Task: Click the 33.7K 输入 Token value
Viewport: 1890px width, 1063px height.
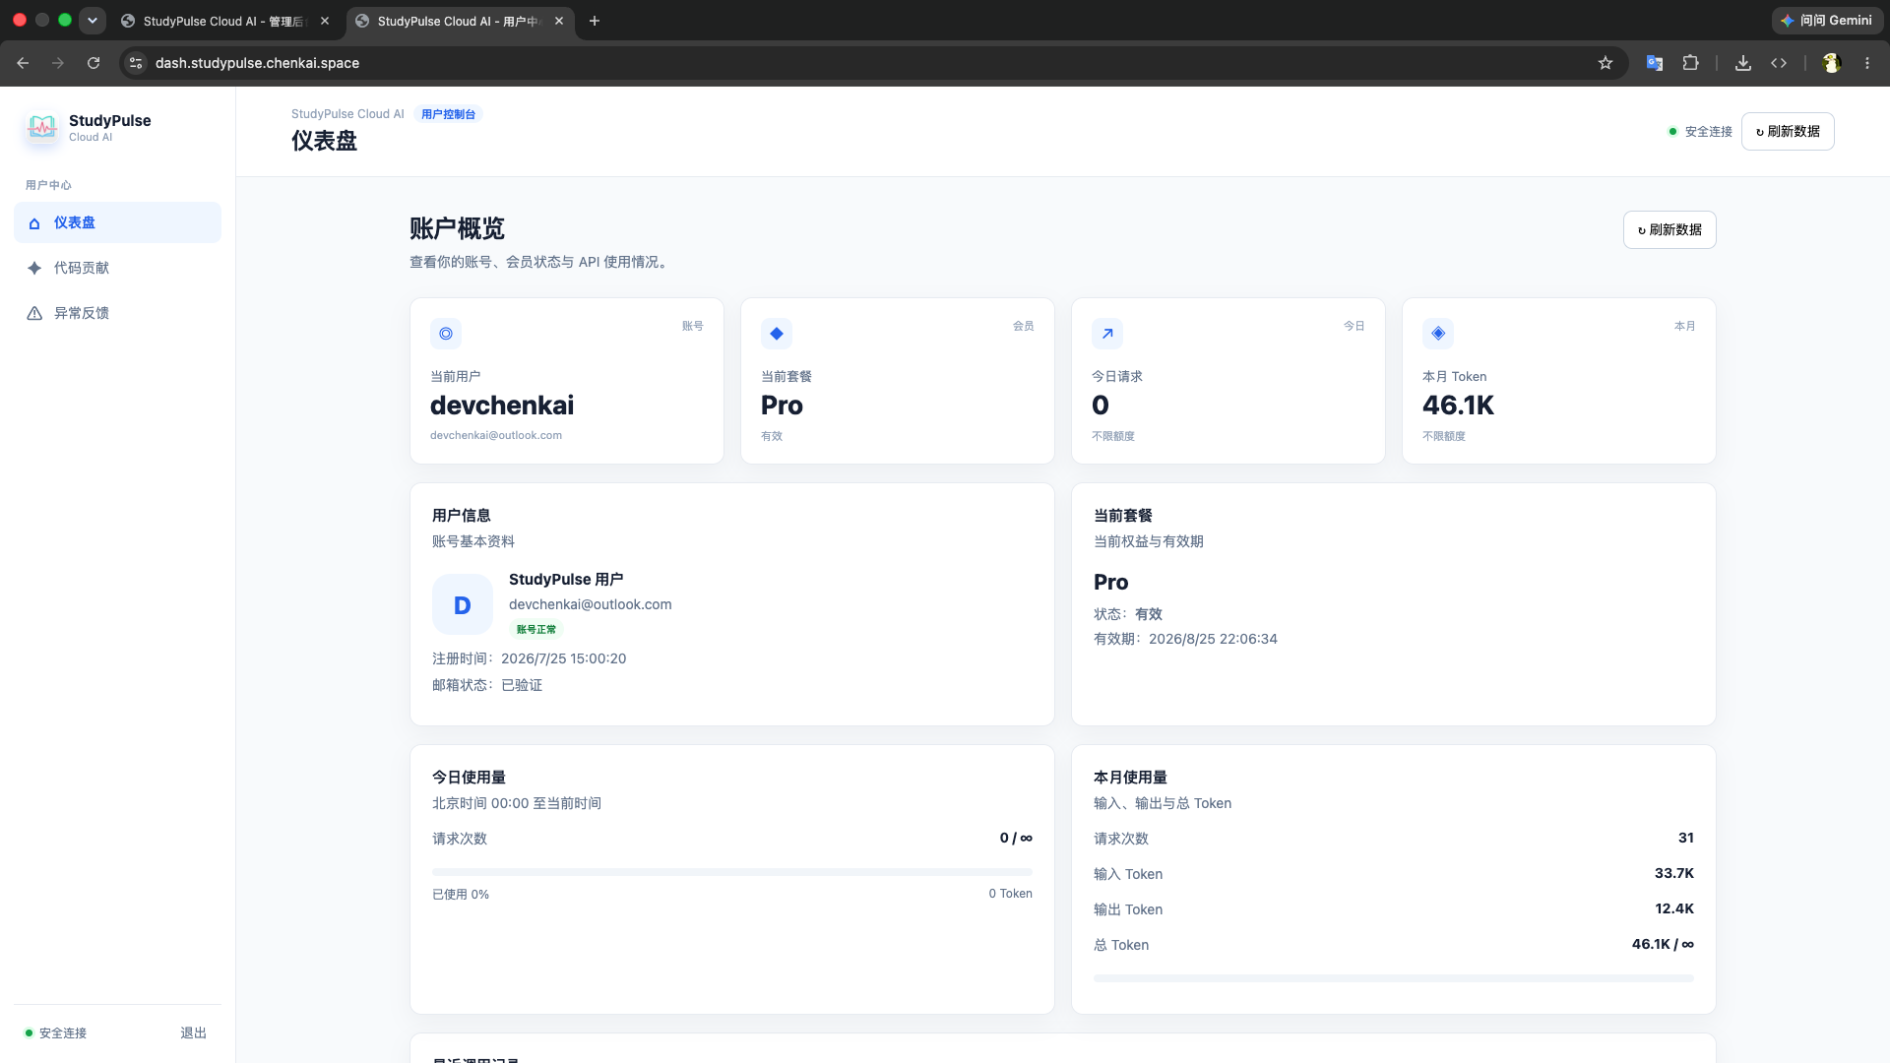Action: pos(1673,873)
